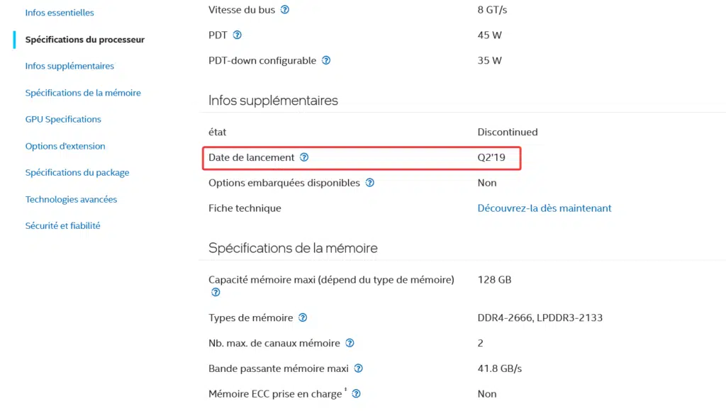Select Spécifications du processeur in sidebar

(85, 40)
